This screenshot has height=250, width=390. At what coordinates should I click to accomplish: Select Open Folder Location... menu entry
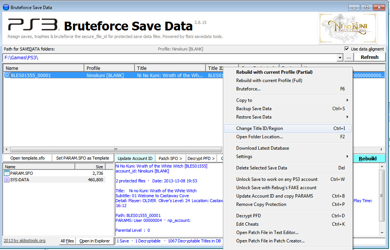(288, 136)
